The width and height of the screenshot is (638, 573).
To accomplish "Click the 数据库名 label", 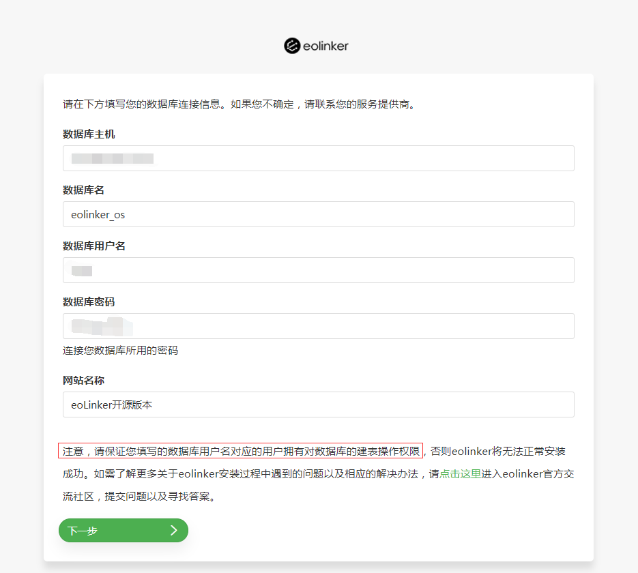I will [x=83, y=190].
